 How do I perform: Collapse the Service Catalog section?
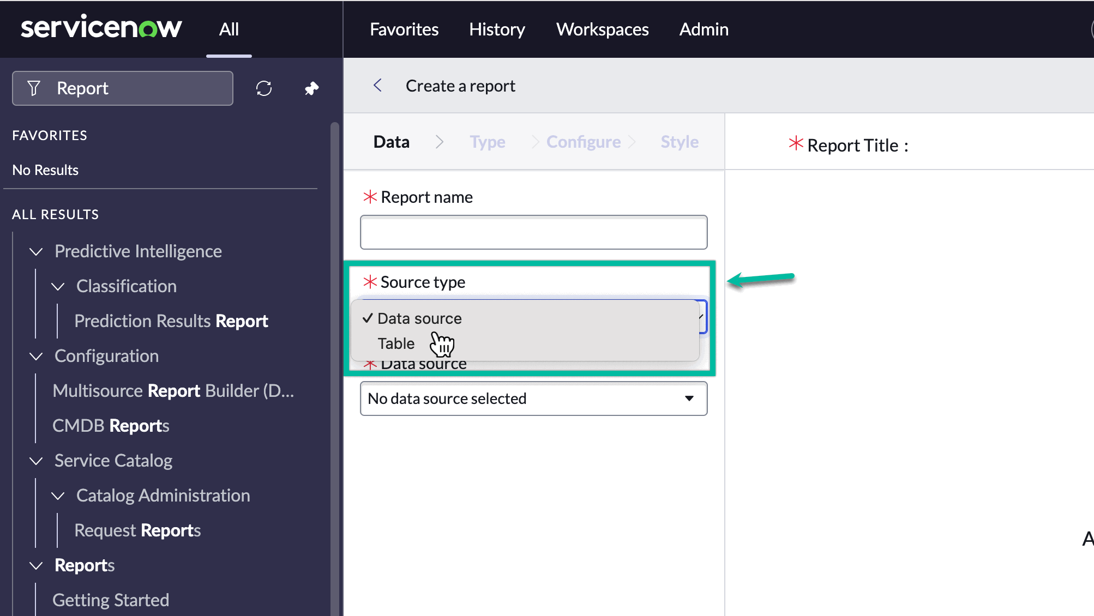(36, 461)
